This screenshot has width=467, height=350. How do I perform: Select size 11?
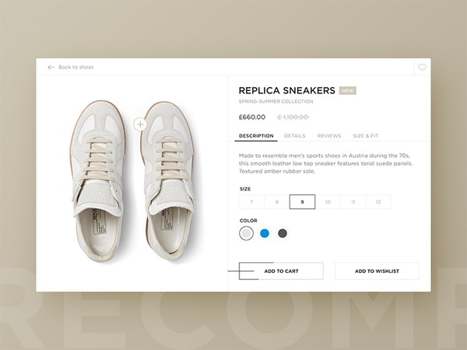coord(353,201)
